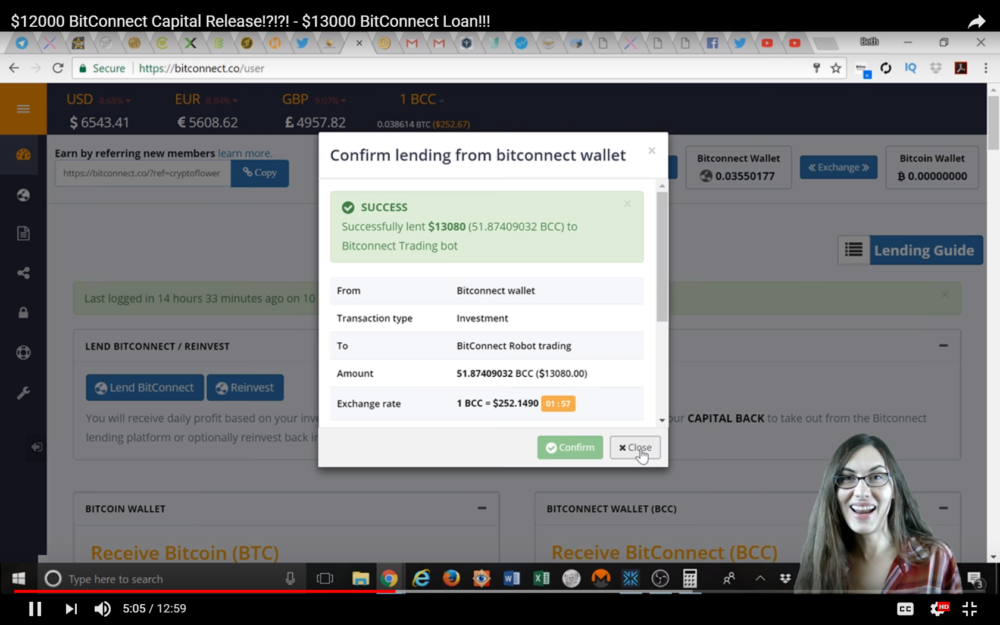Click Confirm button in lending dialog
Screen dimensions: 1000x625
570,448
